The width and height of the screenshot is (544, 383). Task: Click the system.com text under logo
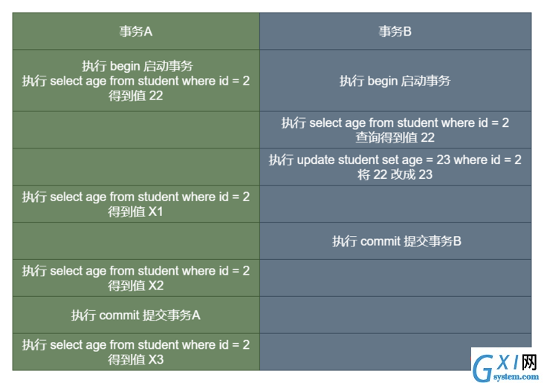(x=516, y=376)
